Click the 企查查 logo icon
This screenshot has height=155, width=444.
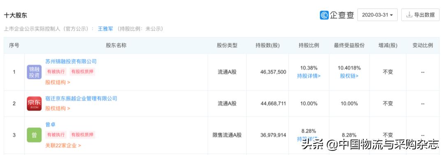point(324,15)
